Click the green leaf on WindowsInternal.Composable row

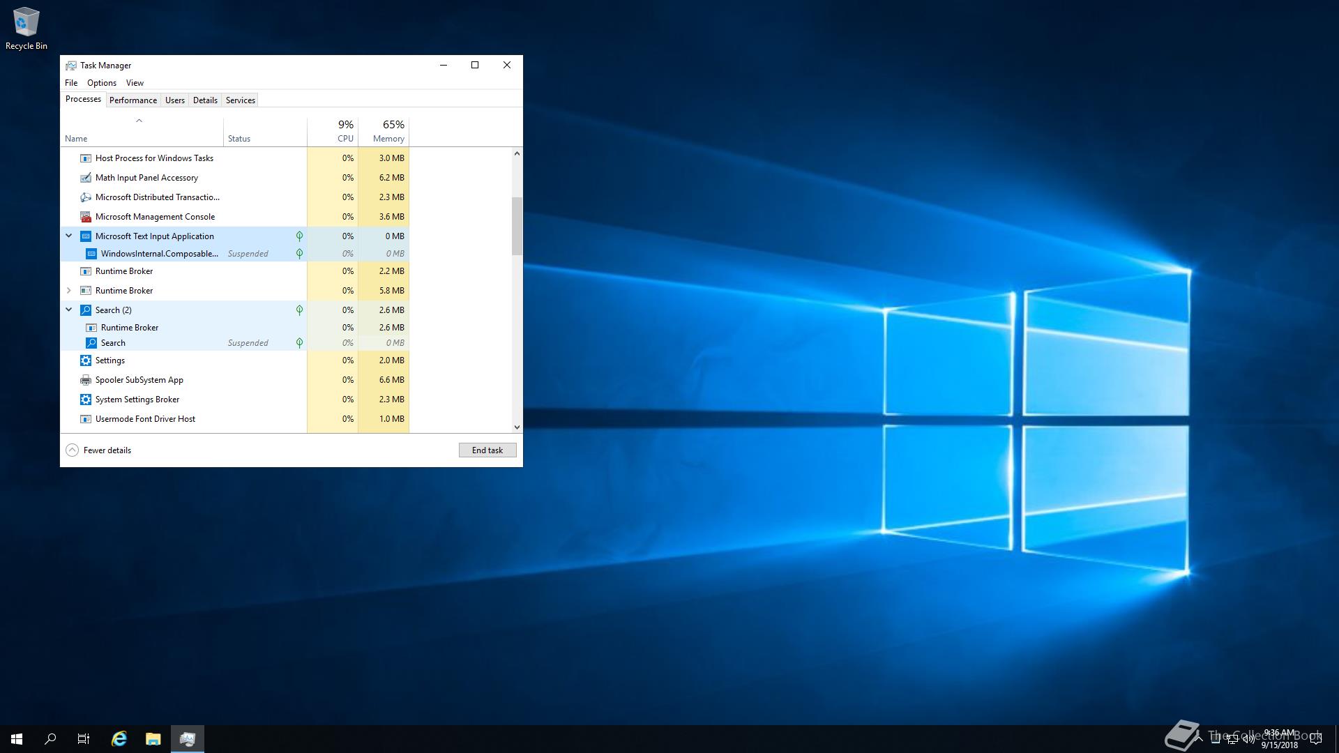point(299,254)
